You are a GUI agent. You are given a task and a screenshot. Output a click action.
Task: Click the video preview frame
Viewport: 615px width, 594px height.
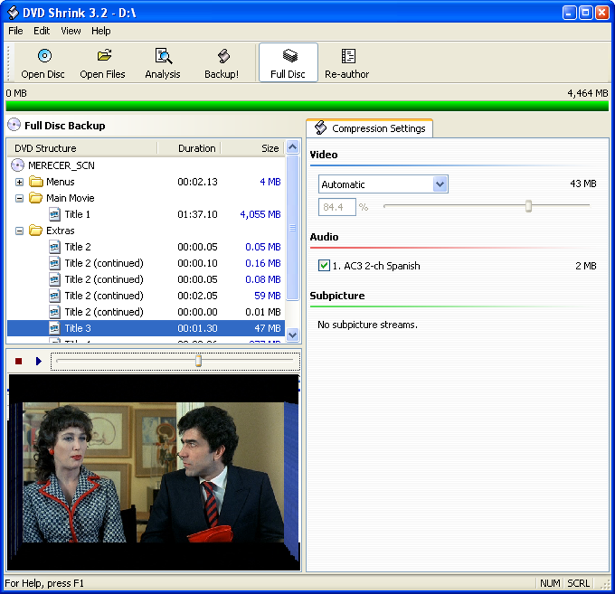[x=154, y=472]
